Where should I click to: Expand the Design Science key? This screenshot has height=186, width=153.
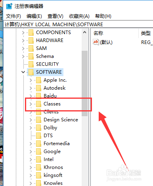pos(31,120)
